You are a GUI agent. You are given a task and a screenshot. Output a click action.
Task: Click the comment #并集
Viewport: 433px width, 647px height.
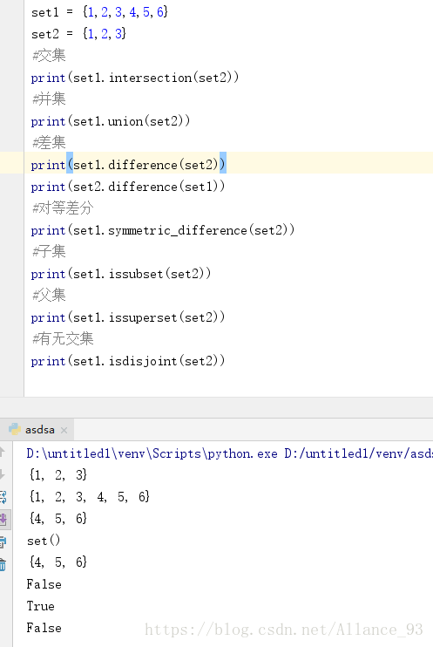(x=49, y=99)
